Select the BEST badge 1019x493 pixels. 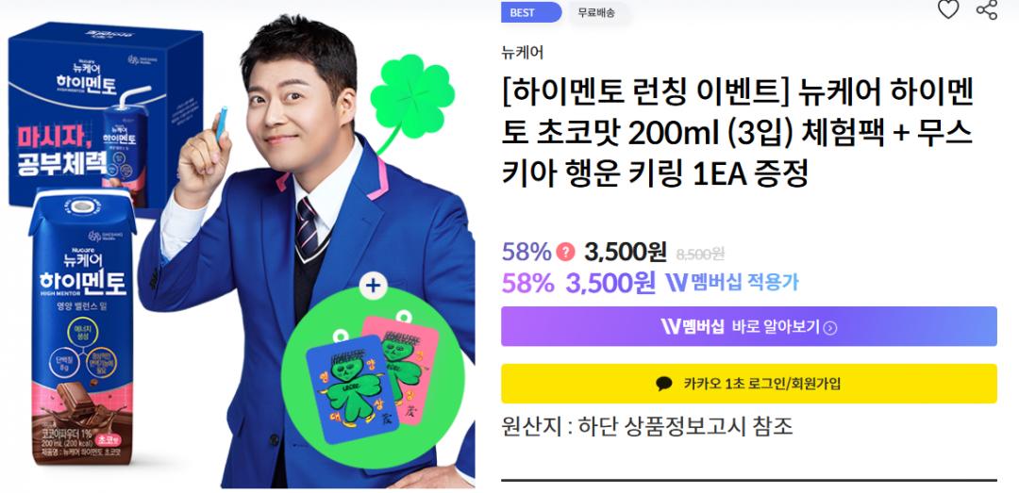[x=531, y=12]
